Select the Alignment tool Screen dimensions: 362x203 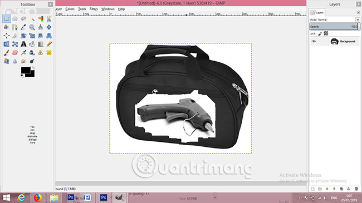[7, 36]
